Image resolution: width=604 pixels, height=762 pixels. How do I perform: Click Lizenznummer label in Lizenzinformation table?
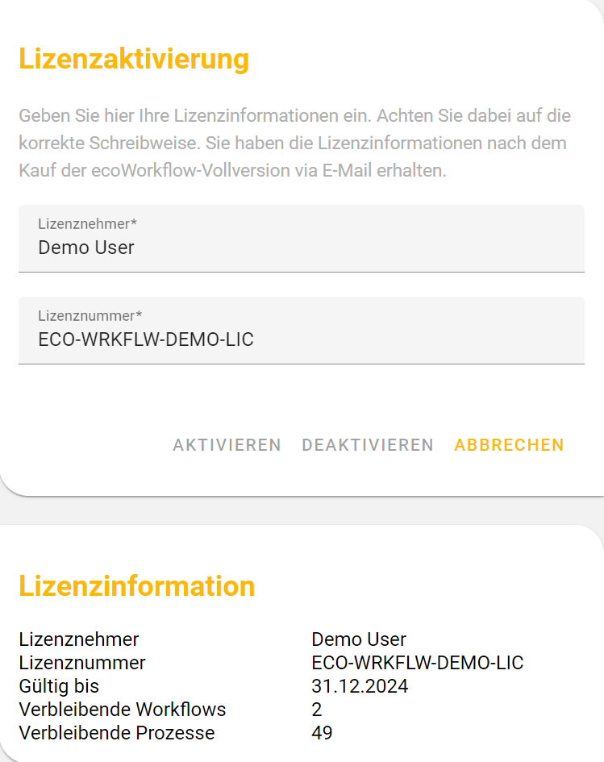tap(82, 663)
